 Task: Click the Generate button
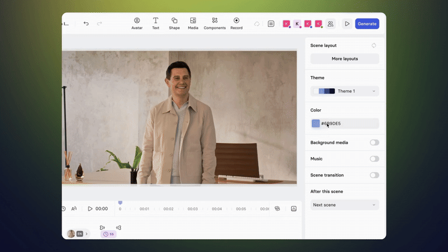click(367, 24)
